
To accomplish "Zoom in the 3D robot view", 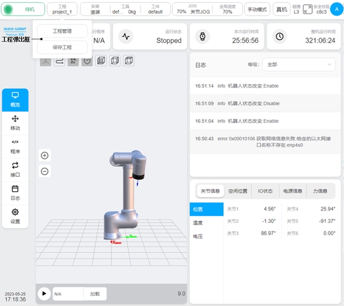I will click(x=45, y=155).
